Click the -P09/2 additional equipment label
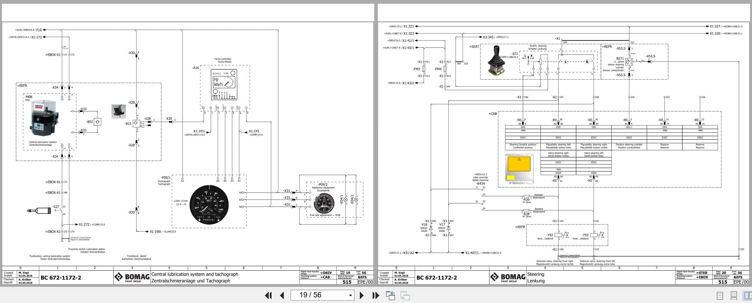The width and height of the screenshot is (752, 303). click(322, 184)
